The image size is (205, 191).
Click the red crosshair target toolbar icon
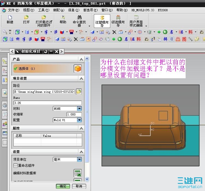[x=140, y=32]
